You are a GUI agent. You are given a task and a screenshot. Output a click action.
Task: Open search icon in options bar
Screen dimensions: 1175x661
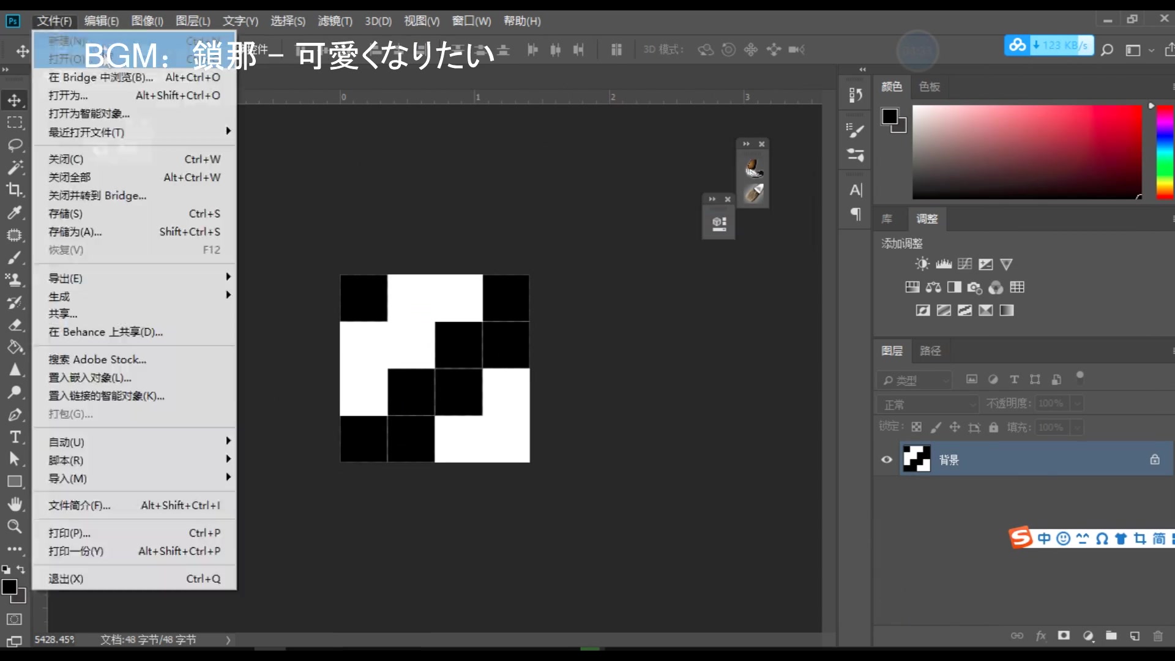pyautogui.click(x=1107, y=50)
